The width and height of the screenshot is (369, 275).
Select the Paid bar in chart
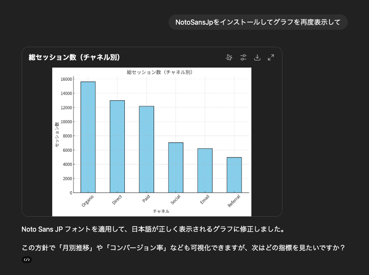tap(146, 149)
